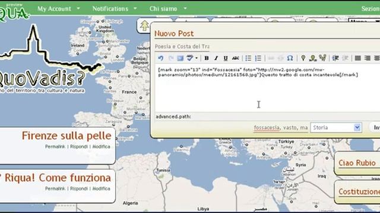
Task: Click the labeled map marker icon
Action: [313, 58]
